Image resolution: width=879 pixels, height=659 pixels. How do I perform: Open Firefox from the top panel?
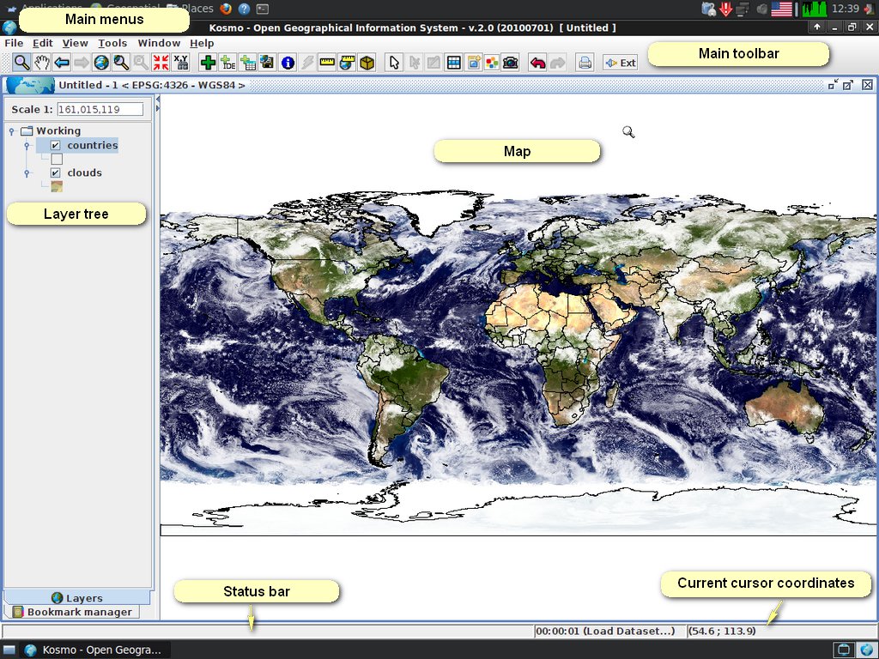tap(226, 9)
